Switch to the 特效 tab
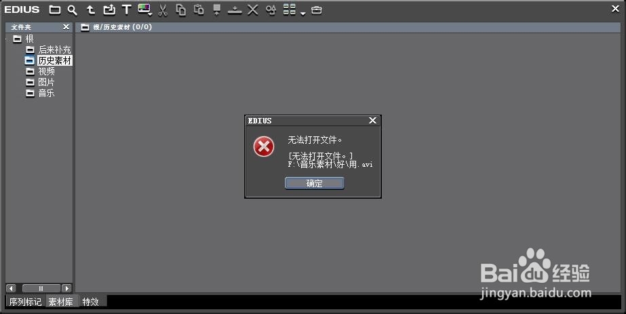This screenshot has width=626, height=314. tap(91, 302)
